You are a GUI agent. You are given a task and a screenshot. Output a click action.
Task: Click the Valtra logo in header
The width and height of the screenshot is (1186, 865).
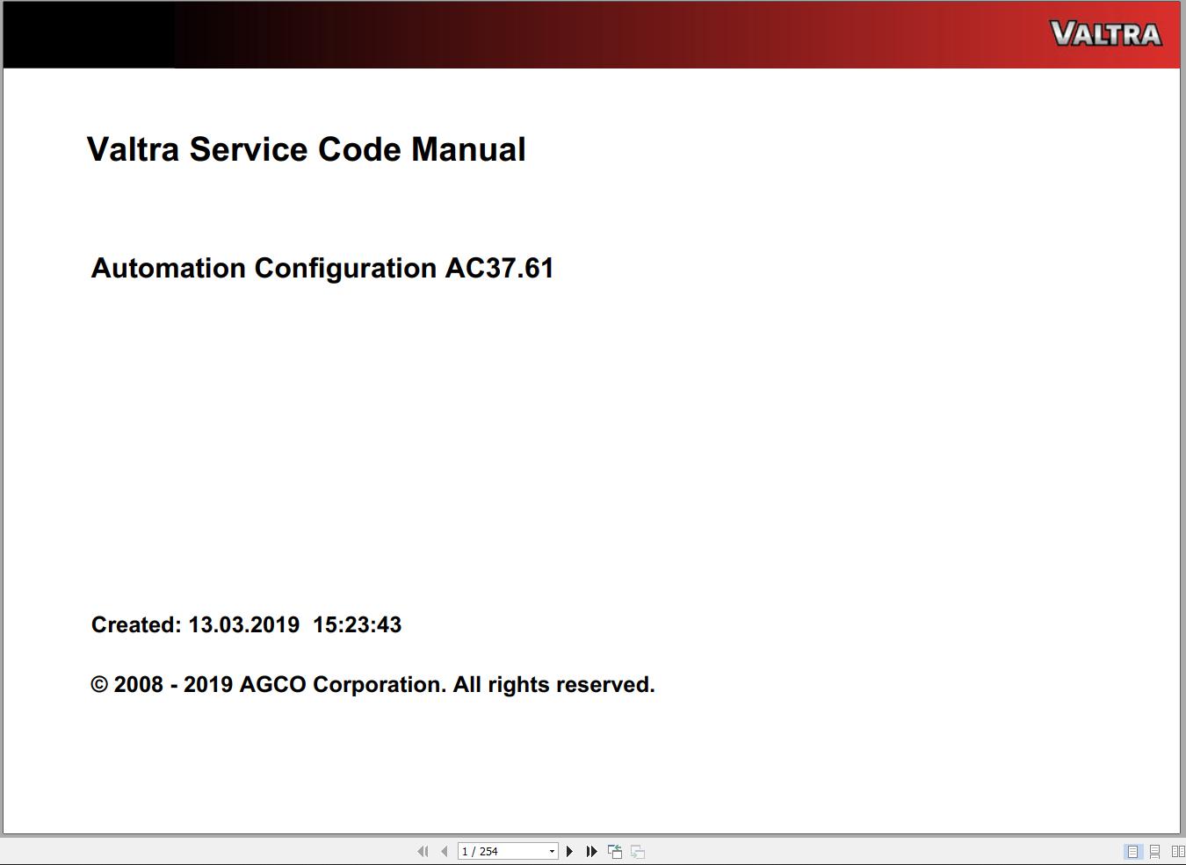pyautogui.click(x=1106, y=34)
